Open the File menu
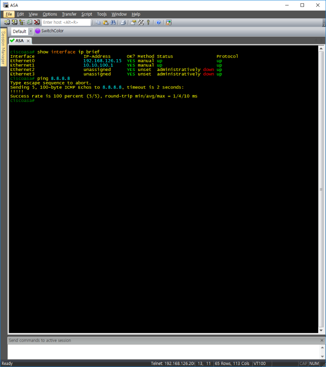 tap(9, 14)
